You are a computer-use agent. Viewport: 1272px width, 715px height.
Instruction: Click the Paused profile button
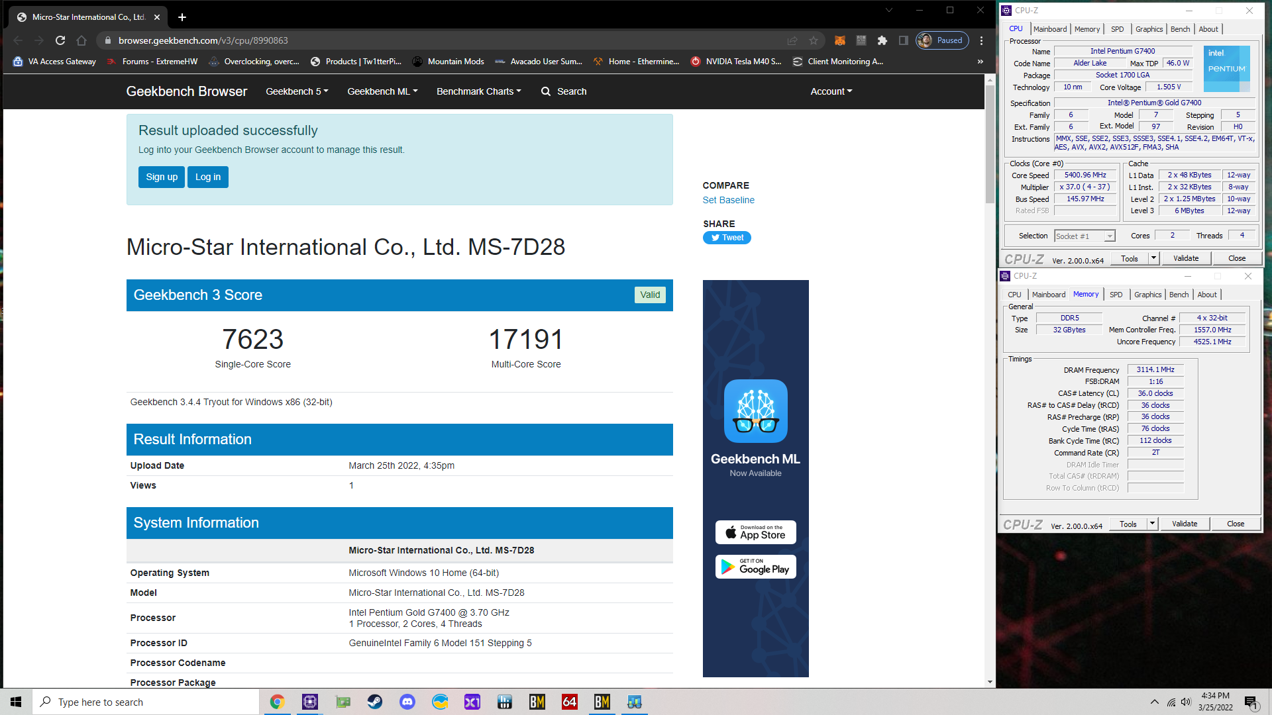click(942, 40)
